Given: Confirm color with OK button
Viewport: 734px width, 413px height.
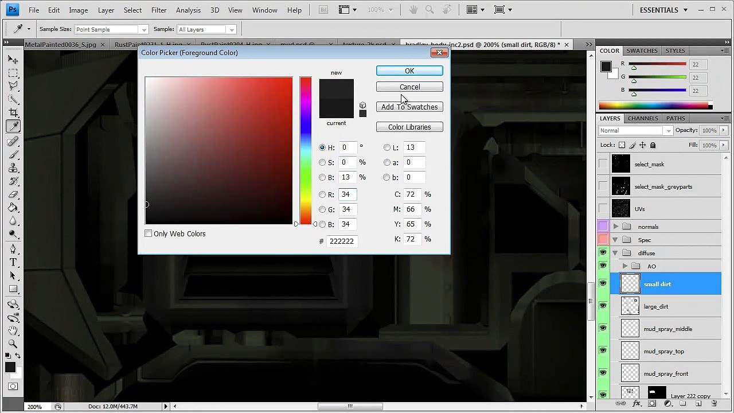Looking at the screenshot, I should tap(409, 71).
